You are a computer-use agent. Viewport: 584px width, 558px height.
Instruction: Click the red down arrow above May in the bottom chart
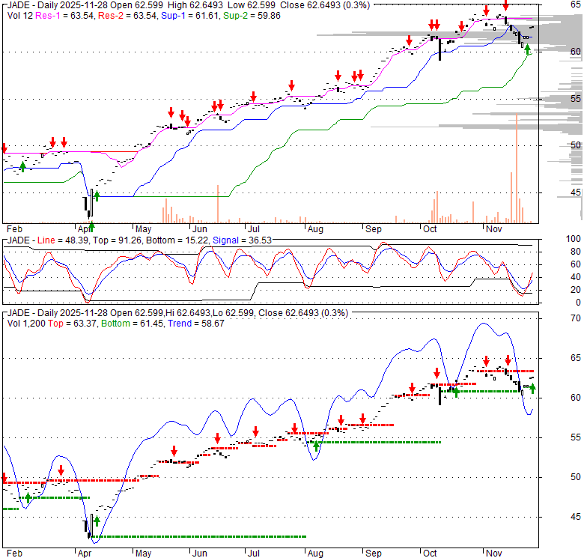(174, 451)
